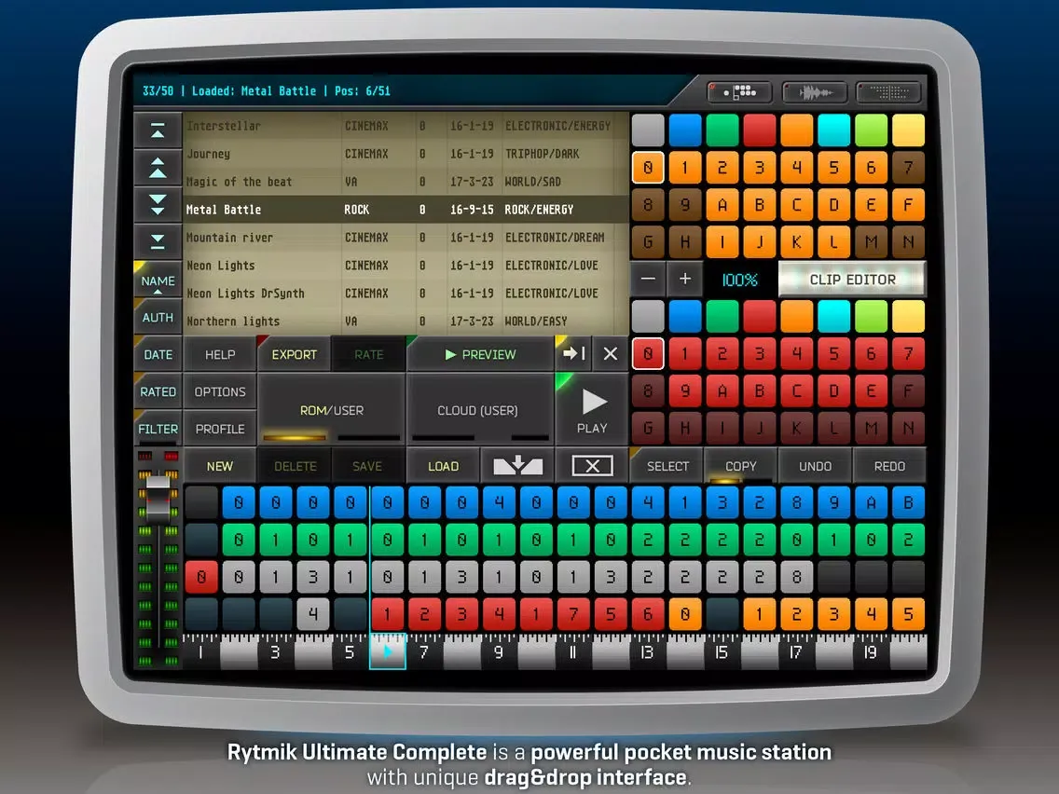Select the Journey song row

click(x=406, y=154)
